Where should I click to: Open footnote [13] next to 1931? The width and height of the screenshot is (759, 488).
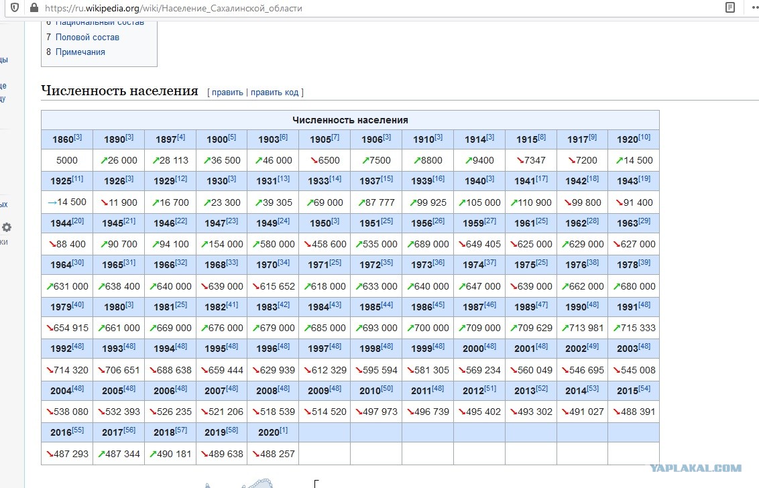(x=284, y=178)
